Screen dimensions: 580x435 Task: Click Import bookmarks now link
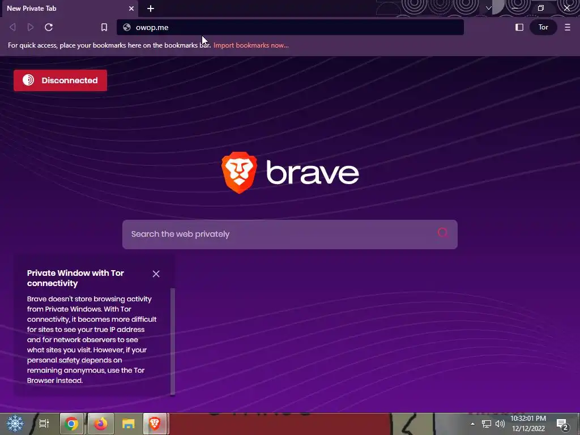251,45
